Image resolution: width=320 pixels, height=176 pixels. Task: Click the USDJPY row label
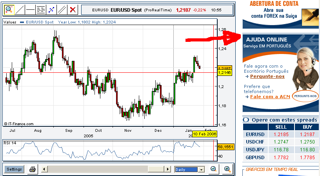pos(255,150)
